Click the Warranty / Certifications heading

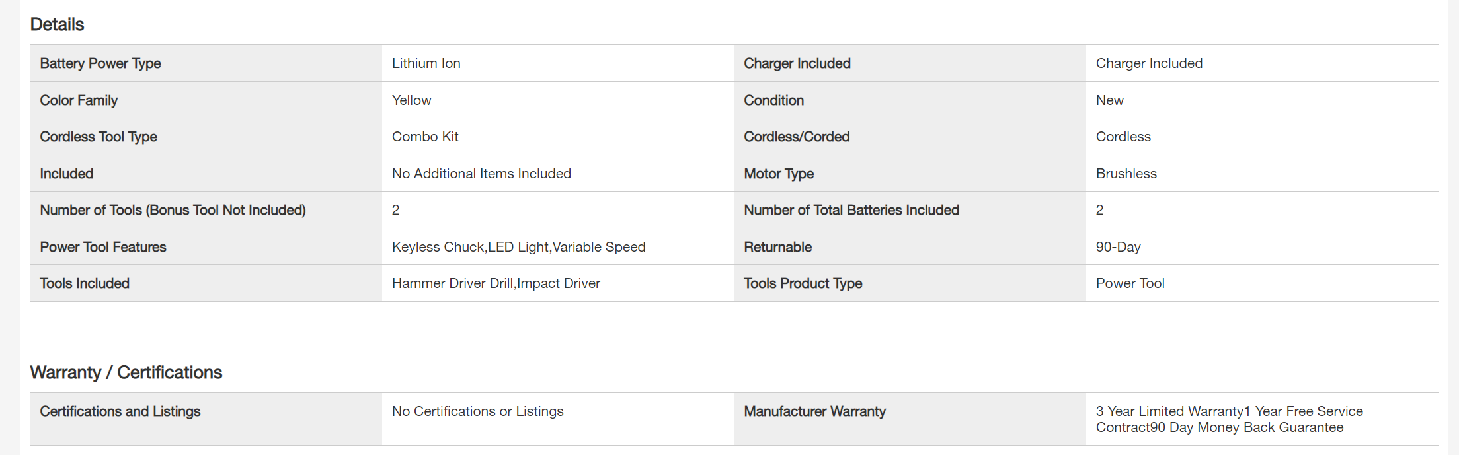tap(126, 372)
